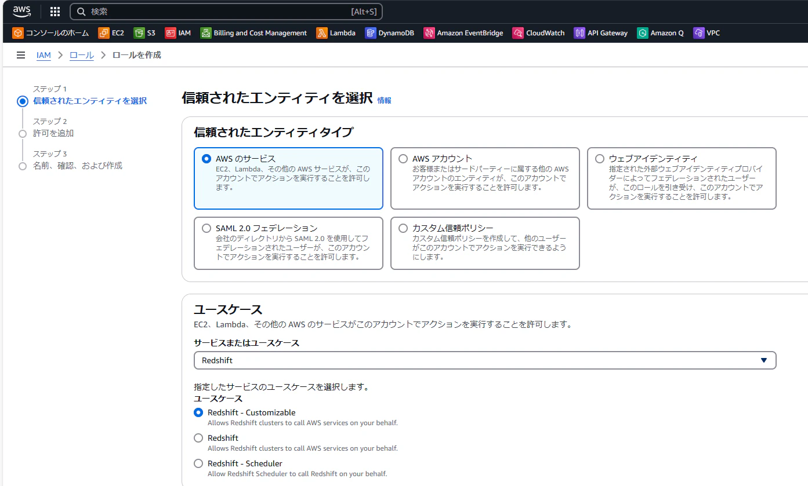Click the Amazon Q icon
This screenshot has width=808, height=486.
pos(643,33)
